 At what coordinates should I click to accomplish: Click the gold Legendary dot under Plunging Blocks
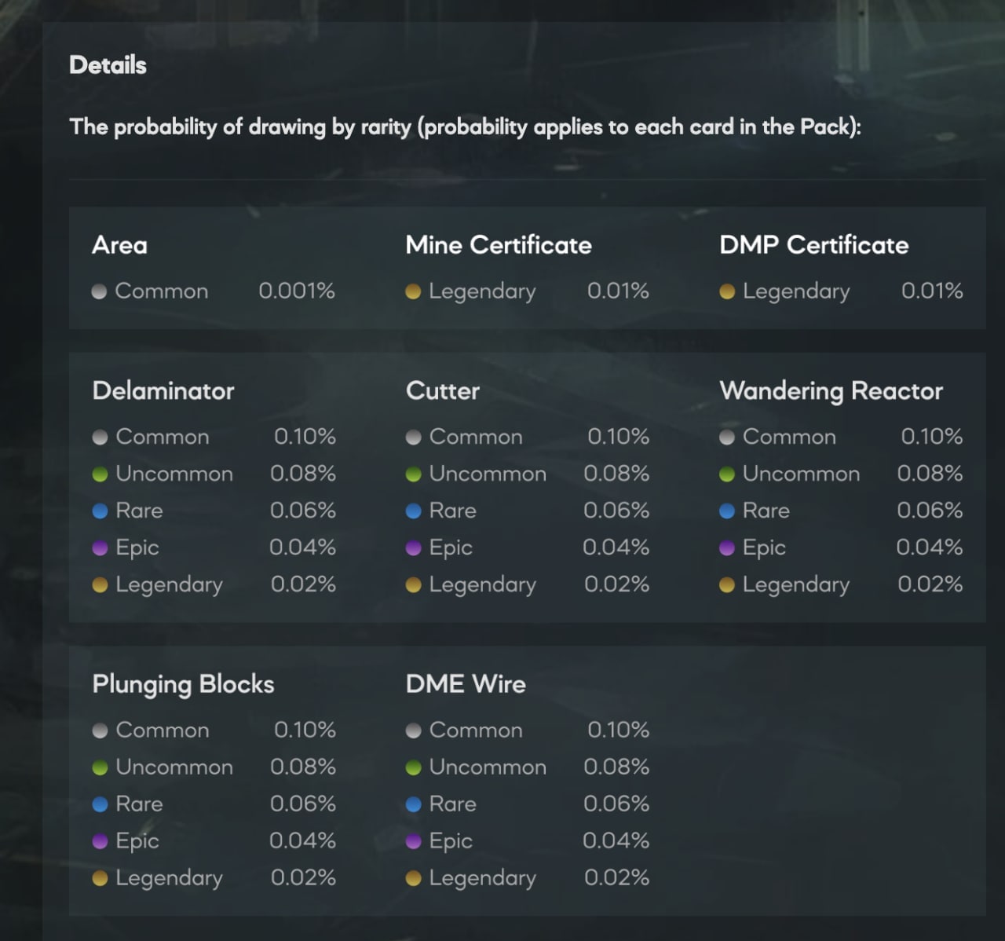coord(100,878)
